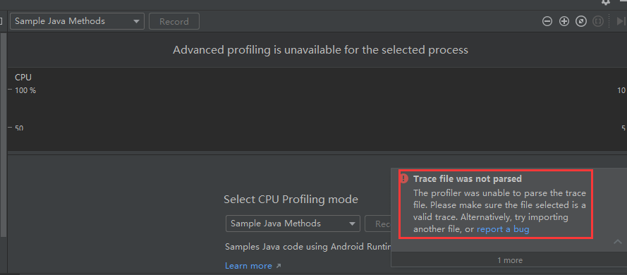
Task: Jump to live with the attach icon
Action: 621,21
